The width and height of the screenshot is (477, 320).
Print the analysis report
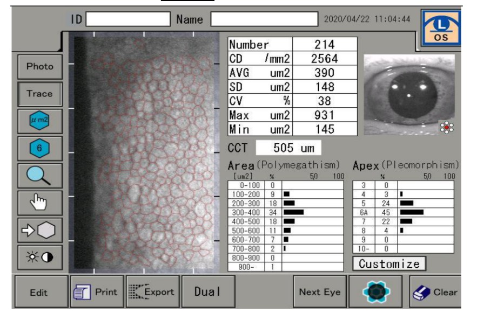pyautogui.click(x=97, y=292)
